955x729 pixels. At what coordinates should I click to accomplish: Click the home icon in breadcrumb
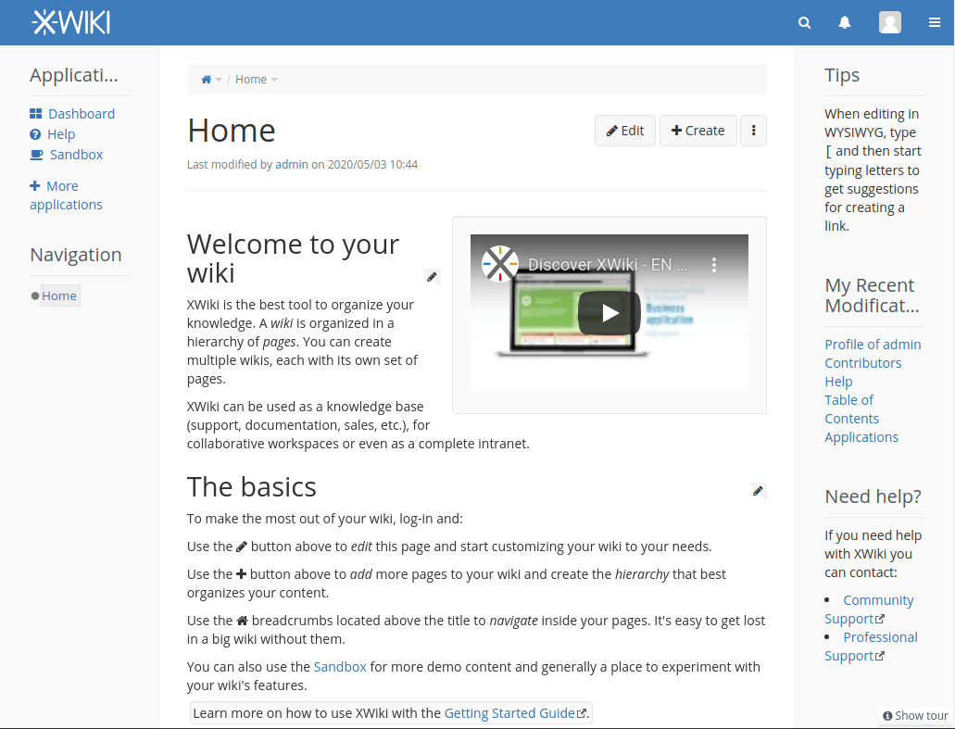207,79
